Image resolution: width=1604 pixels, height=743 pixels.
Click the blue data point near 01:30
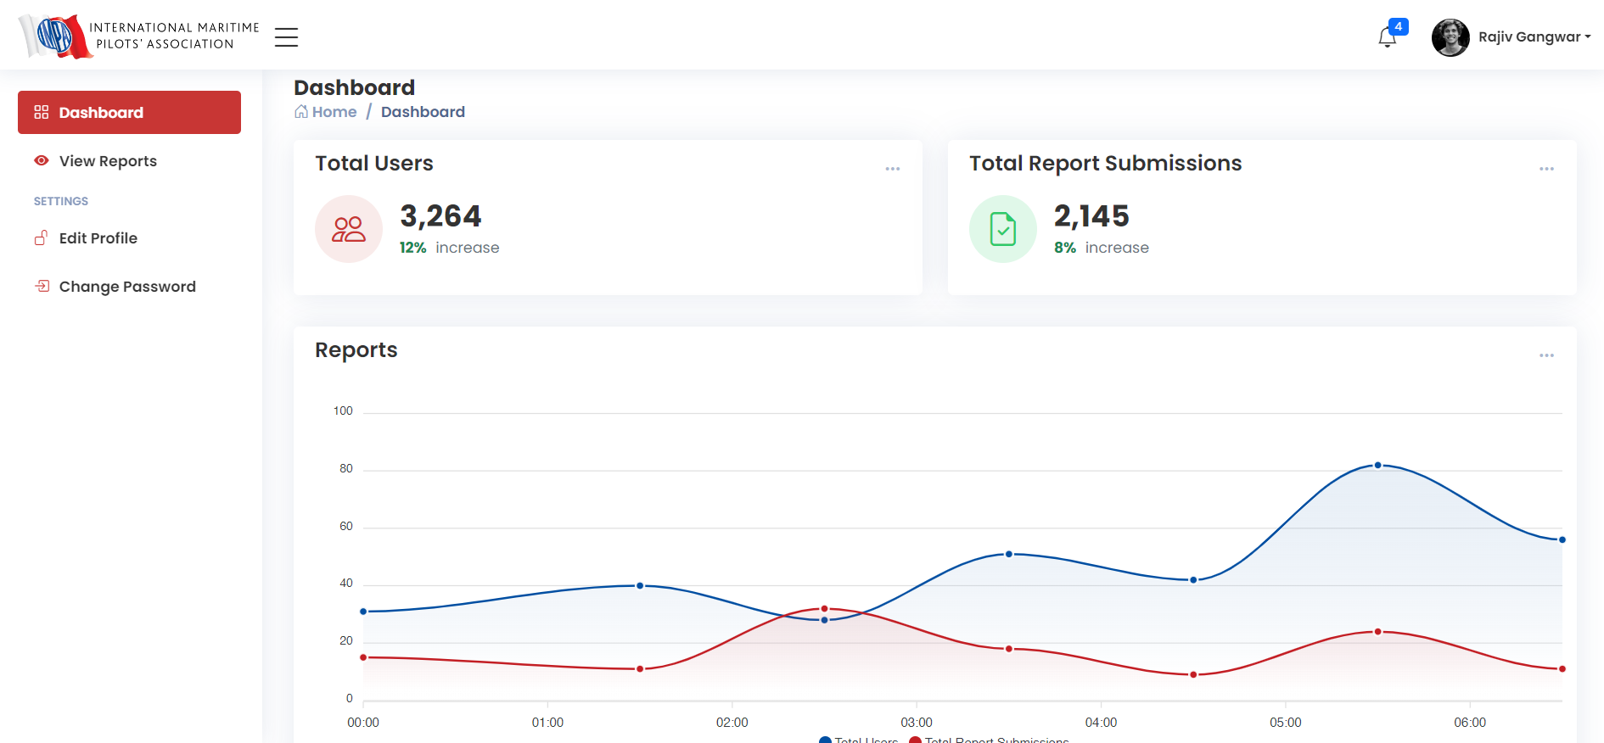coord(640,585)
